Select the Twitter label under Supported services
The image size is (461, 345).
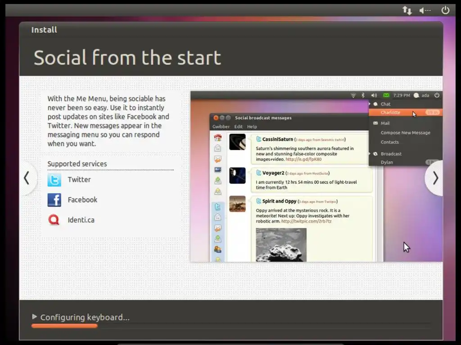(79, 180)
